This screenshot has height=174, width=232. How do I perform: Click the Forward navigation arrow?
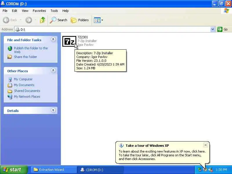point(28,20)
